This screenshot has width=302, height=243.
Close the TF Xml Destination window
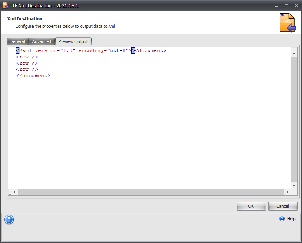tap(296, 5)
